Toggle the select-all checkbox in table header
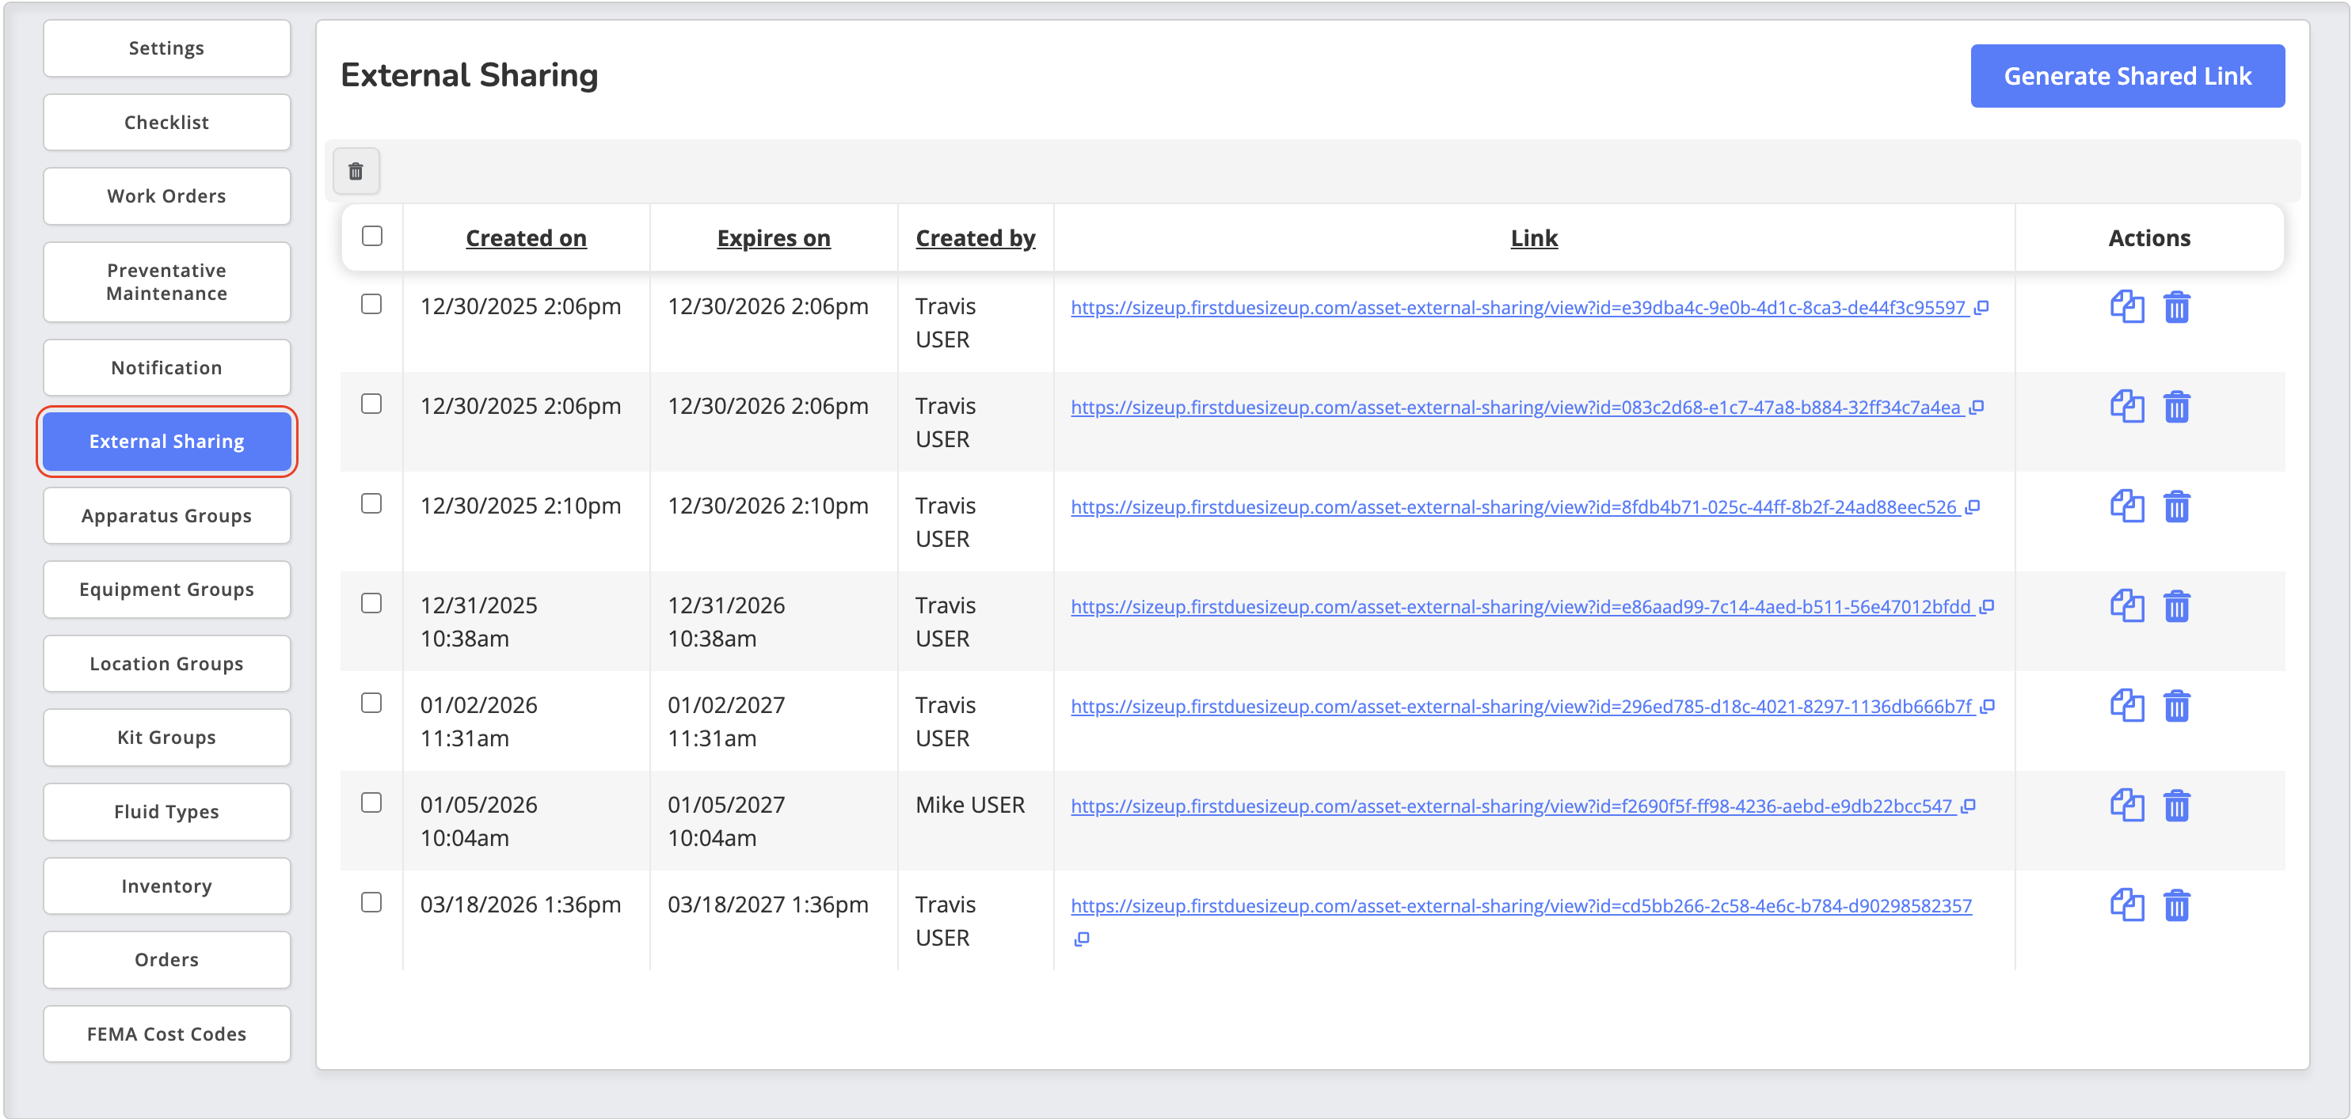Image resolution: width=2352 pixels, height=1119 pixels. coord(371,236)
